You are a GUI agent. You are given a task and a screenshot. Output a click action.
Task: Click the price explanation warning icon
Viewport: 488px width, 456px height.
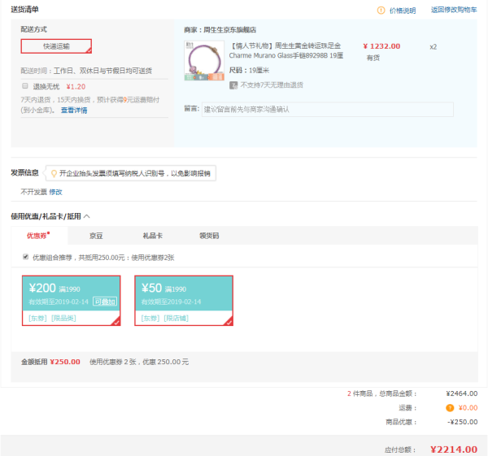point(381,11)
